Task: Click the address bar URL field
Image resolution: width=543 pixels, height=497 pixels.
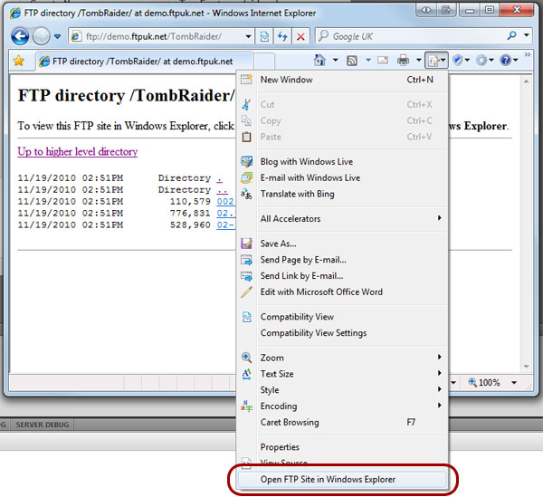Action: (157, 36)
